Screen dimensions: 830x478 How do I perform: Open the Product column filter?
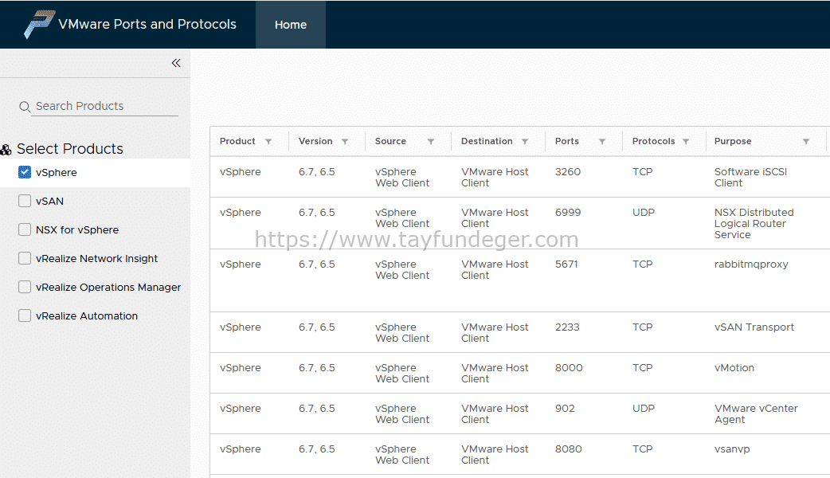tap(268, 141)
